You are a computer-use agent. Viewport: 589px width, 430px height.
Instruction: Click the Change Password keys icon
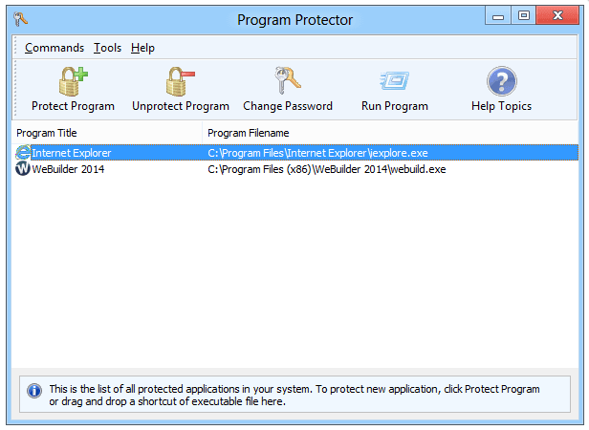point(288,80)
